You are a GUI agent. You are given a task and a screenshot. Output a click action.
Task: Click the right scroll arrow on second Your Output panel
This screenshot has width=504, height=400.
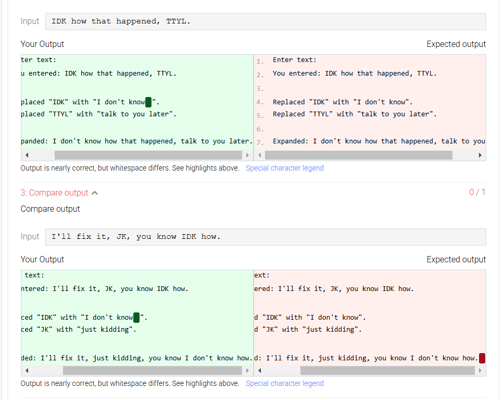(248, 370)
